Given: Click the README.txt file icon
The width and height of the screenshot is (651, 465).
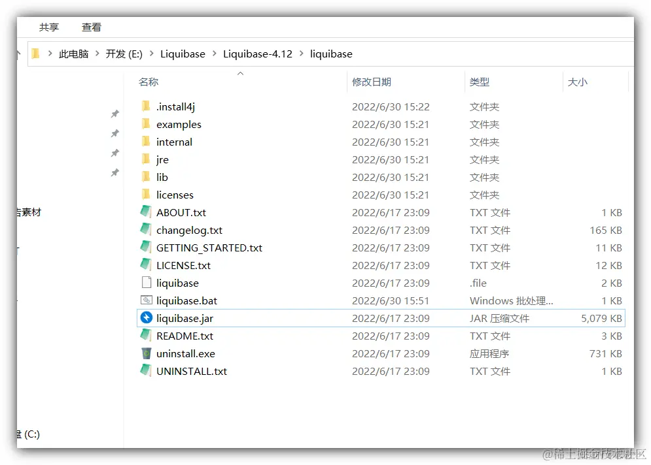Looking at the screenshot, I should [x=146, y=335].
